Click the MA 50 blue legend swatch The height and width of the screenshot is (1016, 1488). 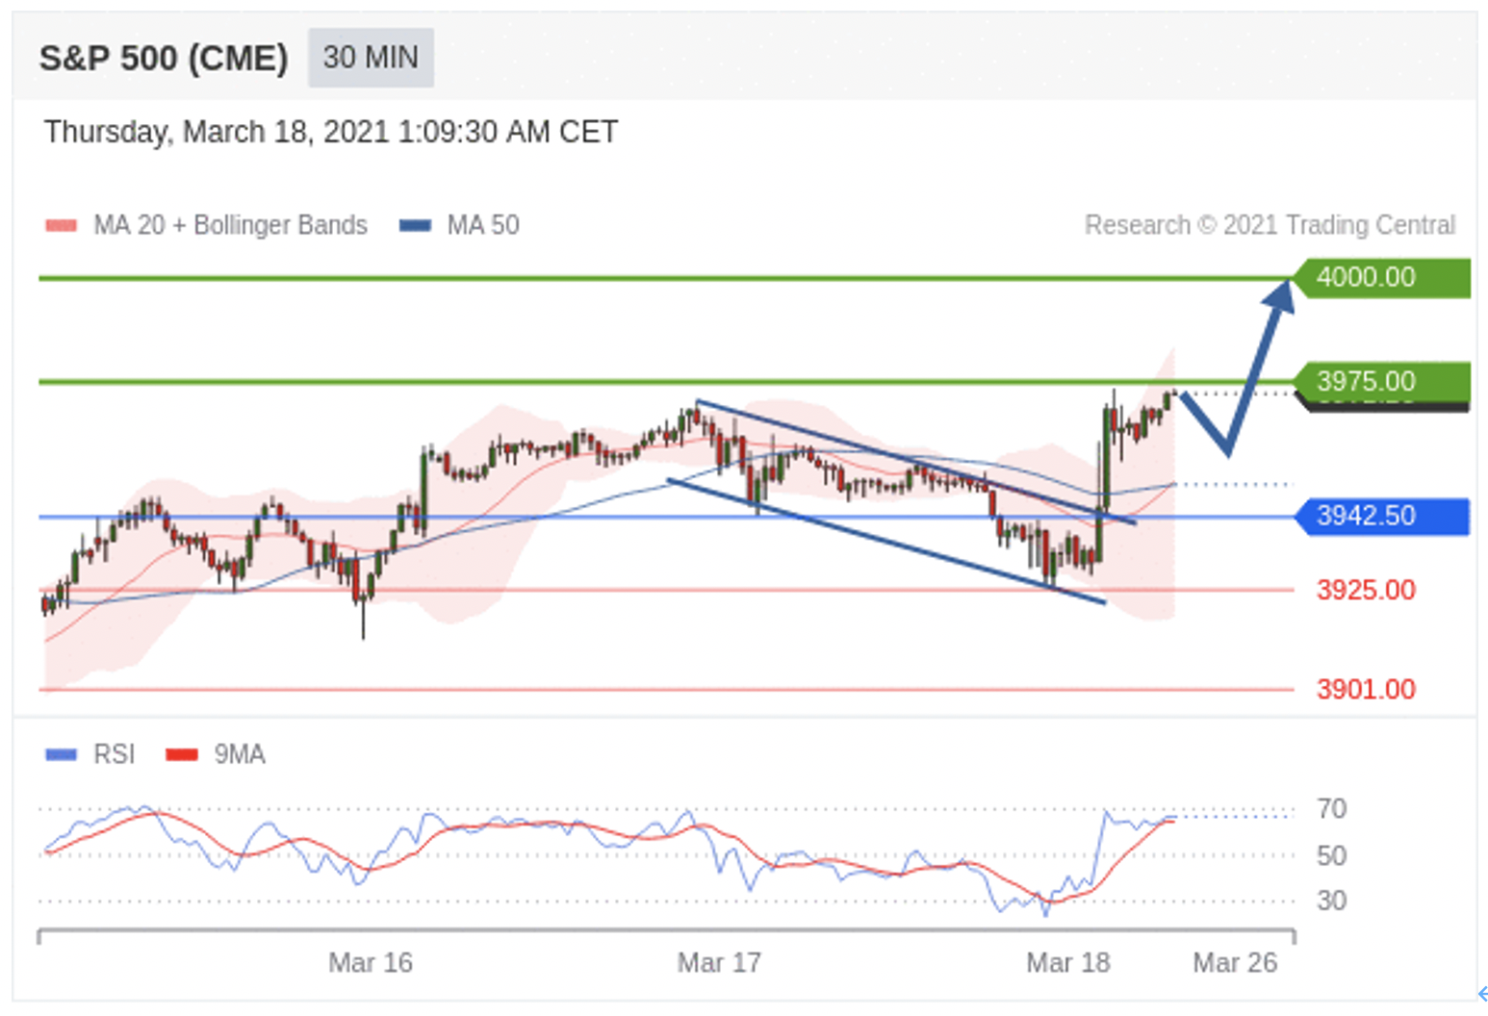pos(415,225)
